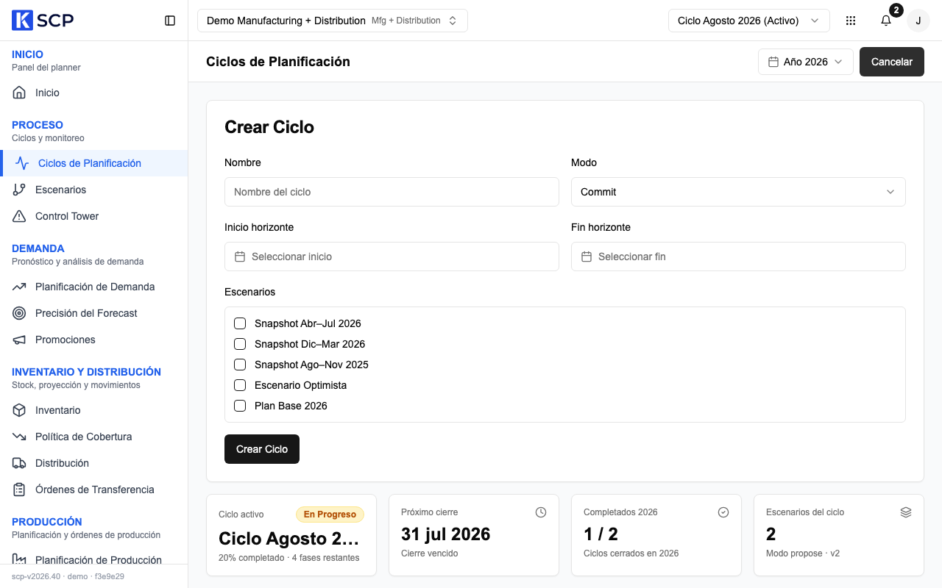Click the Precisión del Forecast target icon
Screen dimensions: 942x588
click(19, 313)
